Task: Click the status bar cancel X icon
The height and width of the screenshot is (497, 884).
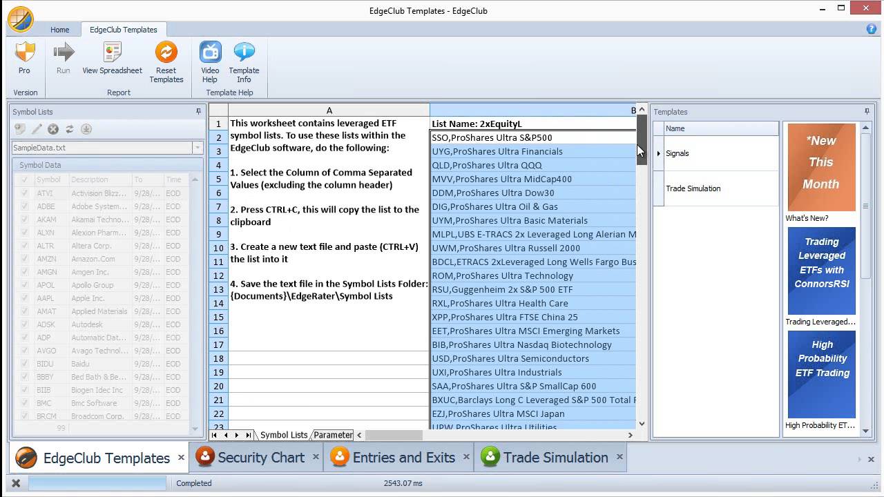Action: 16,483
